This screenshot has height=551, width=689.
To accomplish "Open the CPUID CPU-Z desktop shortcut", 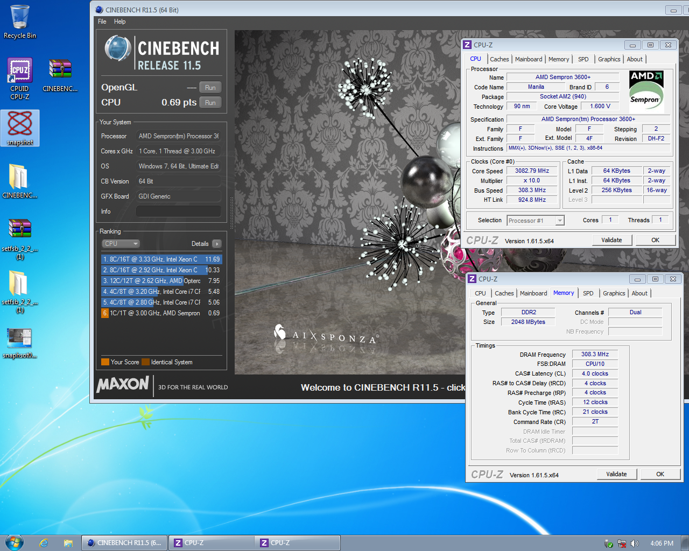I will tap(20, 79).
